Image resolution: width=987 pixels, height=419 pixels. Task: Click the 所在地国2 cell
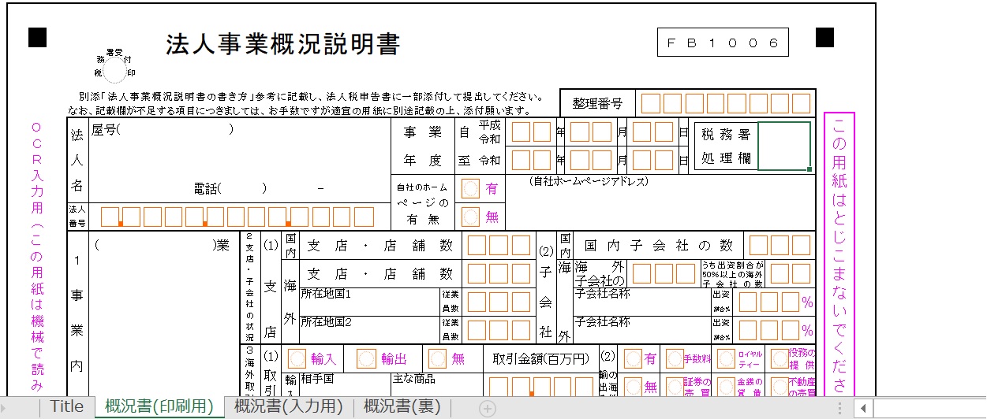coord(369,329)
